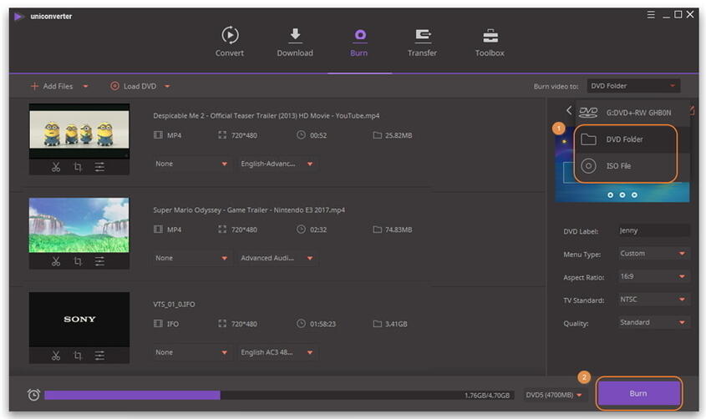Select the Burn tab
The height and width of the screenshot is (419, 706).
pyautogui.click(x=359, y=42)
